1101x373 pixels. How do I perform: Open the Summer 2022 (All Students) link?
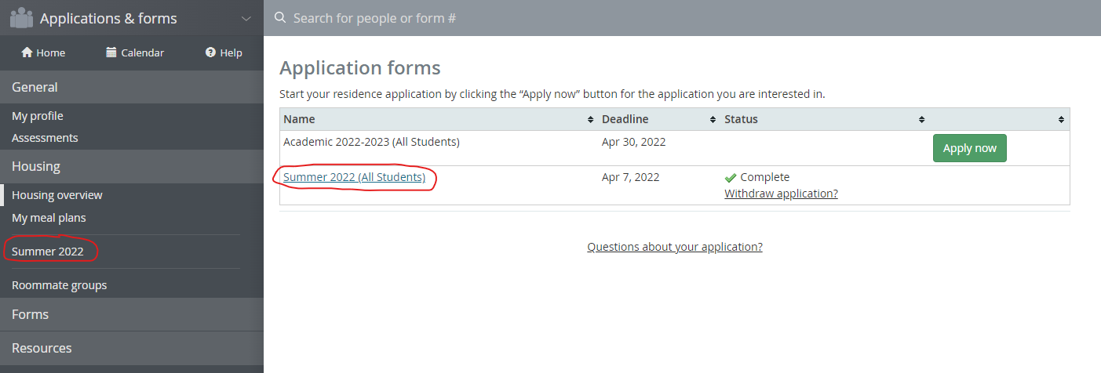(x=354, y=177)
